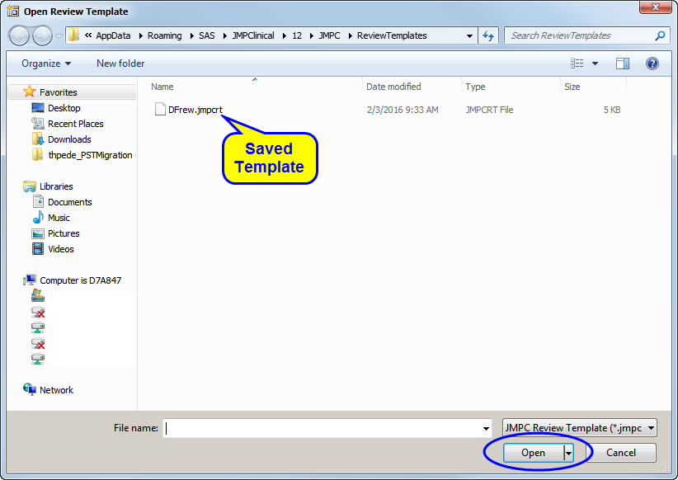Screen dimensions: 678x480
Task: Open Downloads in Favorites
Action: click(69, 139)
